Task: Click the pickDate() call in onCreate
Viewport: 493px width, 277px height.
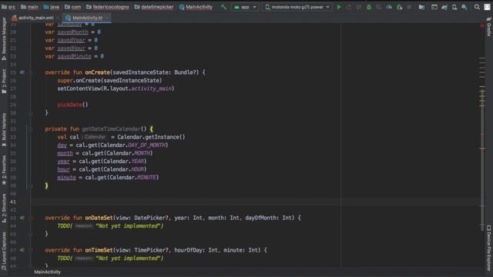Action: coord(72,105)
